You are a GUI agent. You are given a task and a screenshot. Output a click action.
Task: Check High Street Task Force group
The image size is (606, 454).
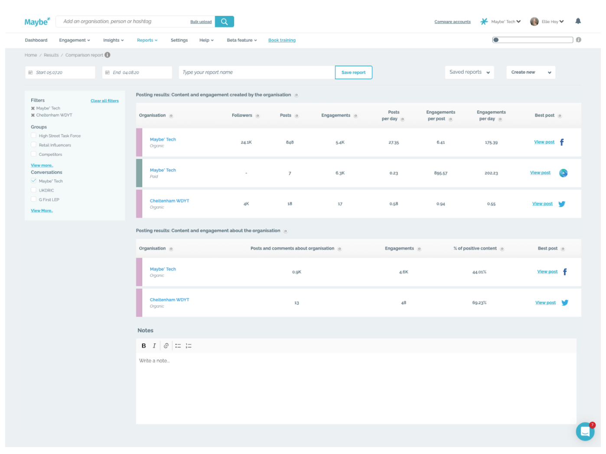(33, 136)
